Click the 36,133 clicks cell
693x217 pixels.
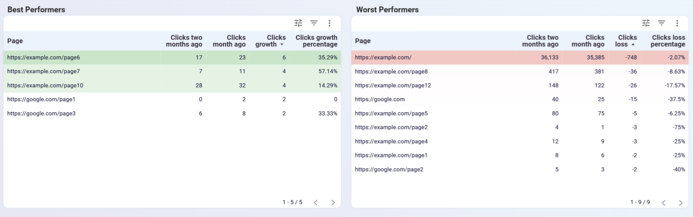(x=549, y=58)
